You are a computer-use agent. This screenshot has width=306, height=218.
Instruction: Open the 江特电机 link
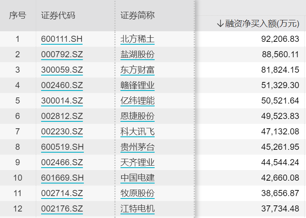(138, 209)
